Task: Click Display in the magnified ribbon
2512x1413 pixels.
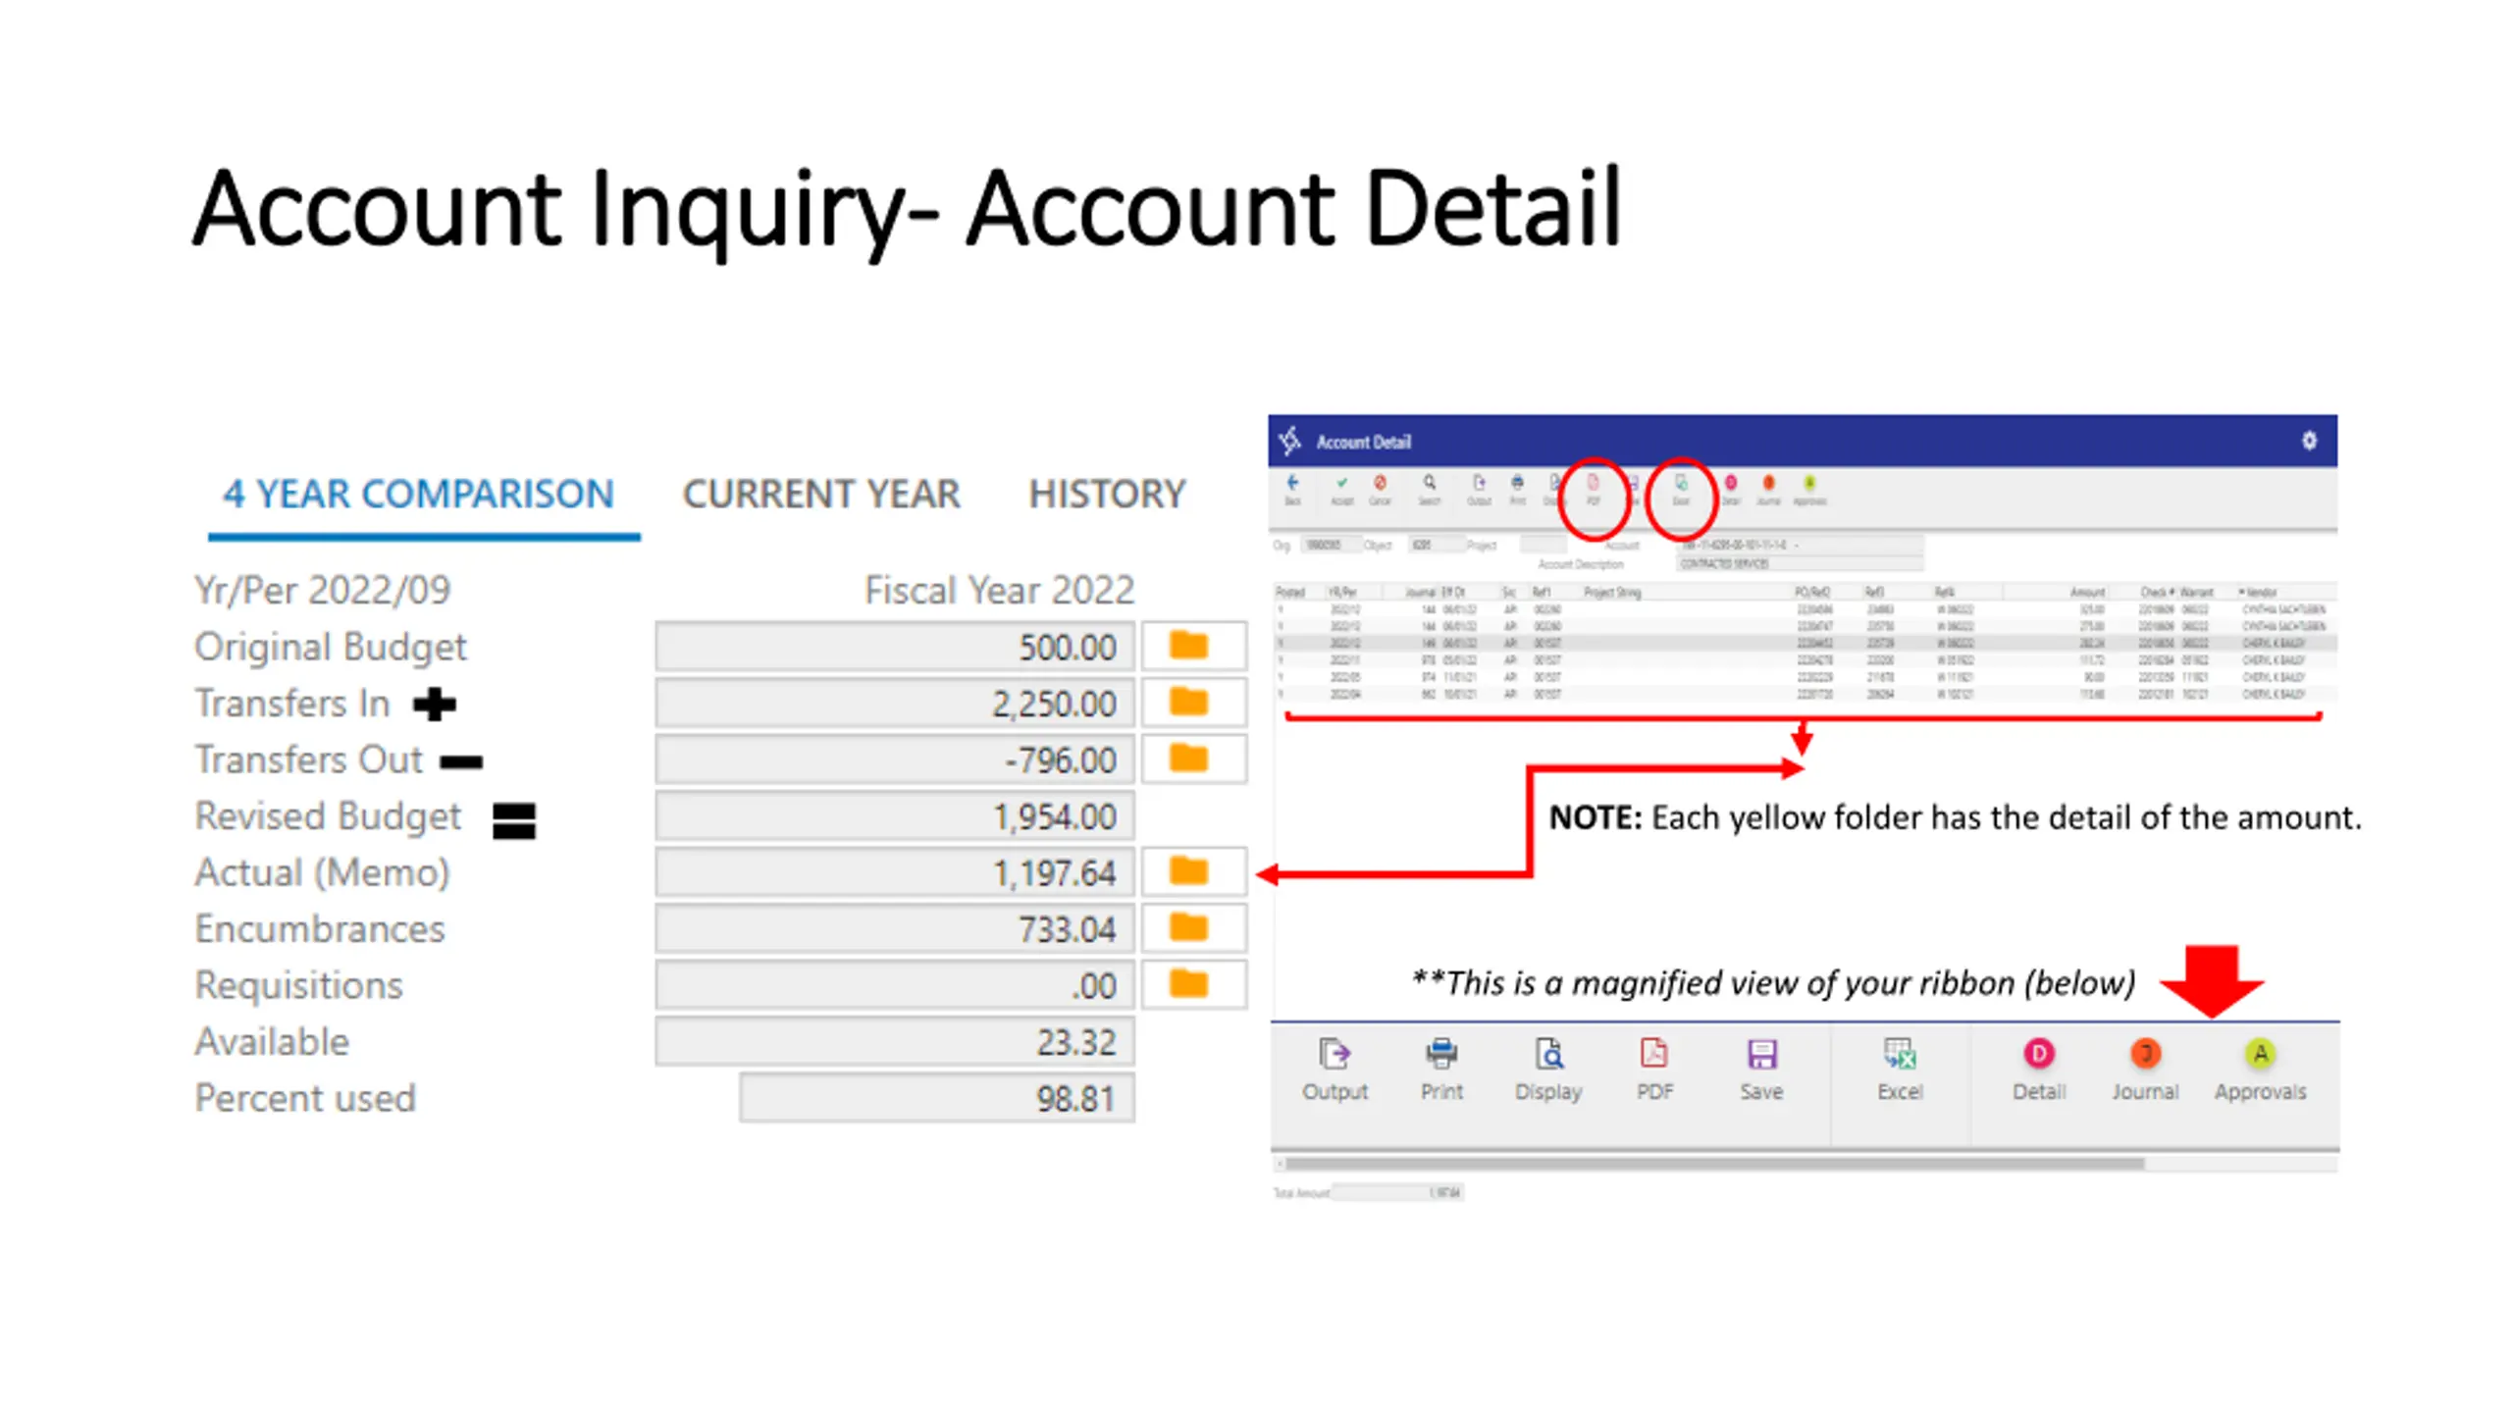Action: (1548, 1070)
